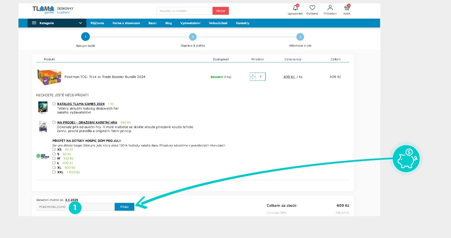Screen dimensions: 451x238
Task: Click the quantity input field showing 1
Action: [x=260, y=77]
